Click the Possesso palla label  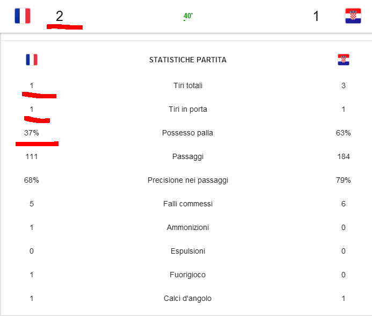(187, 133)
